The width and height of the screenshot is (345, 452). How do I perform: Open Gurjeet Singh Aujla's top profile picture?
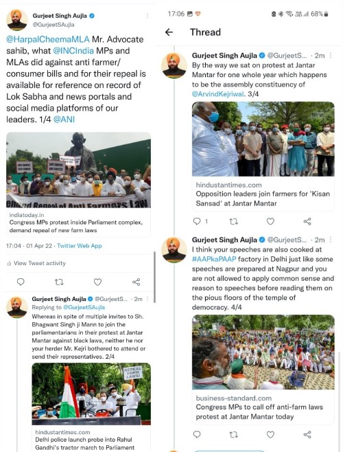[16, 20]
